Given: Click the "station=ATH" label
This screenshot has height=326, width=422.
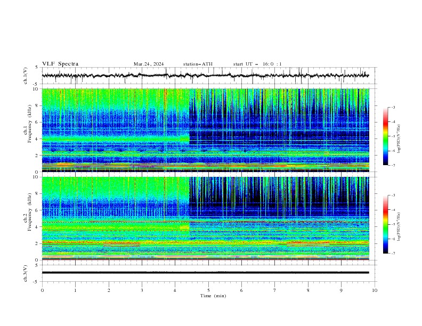Looking at the screenshot, I should 198,64.
